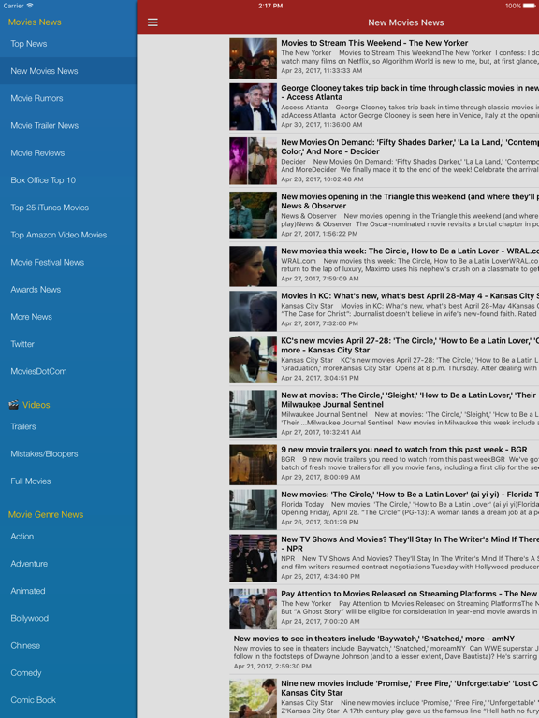Open '9 new movie trailers' BGR headline

point(404,450)
